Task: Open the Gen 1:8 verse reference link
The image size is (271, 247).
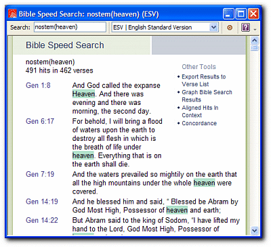Action: 38,85
